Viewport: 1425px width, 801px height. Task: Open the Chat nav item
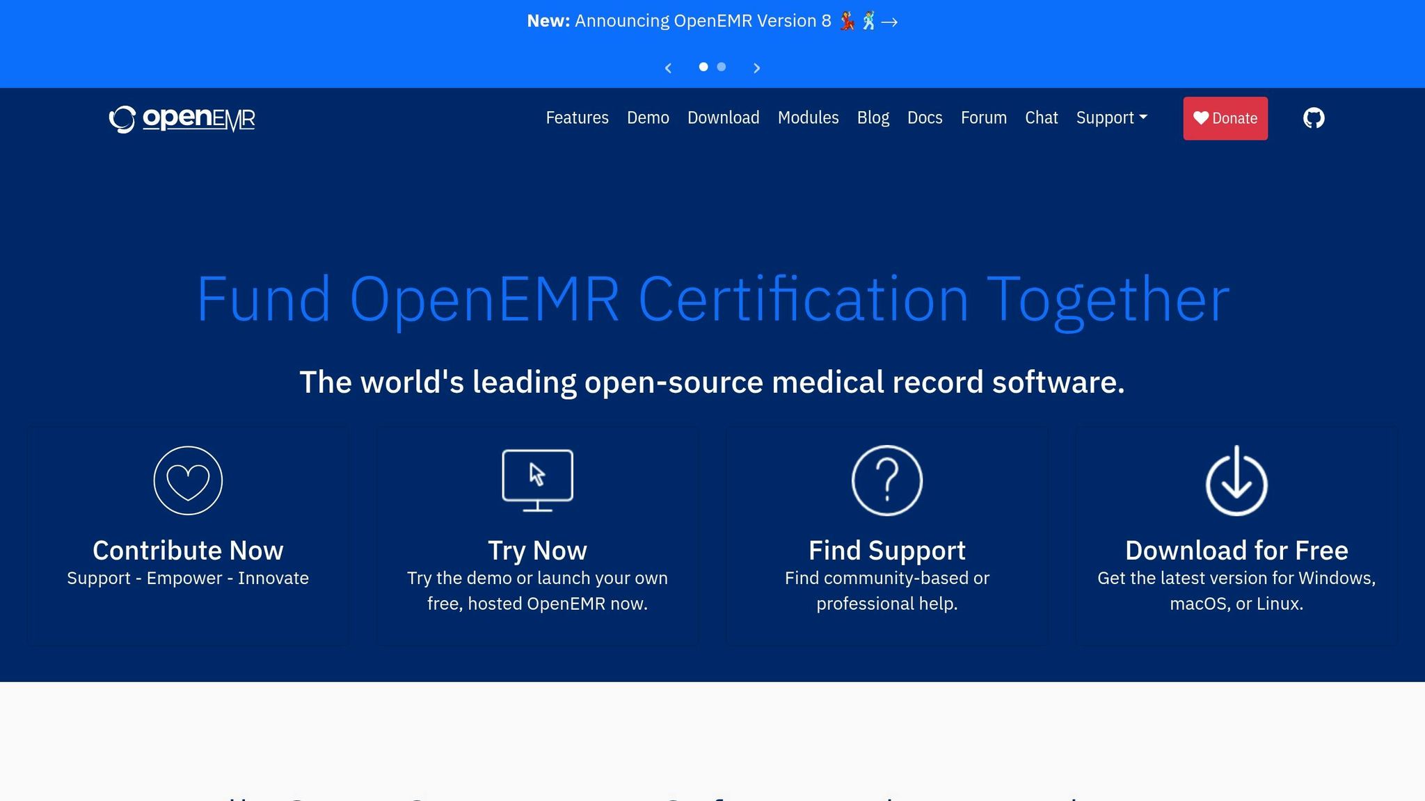point(1041,118)
